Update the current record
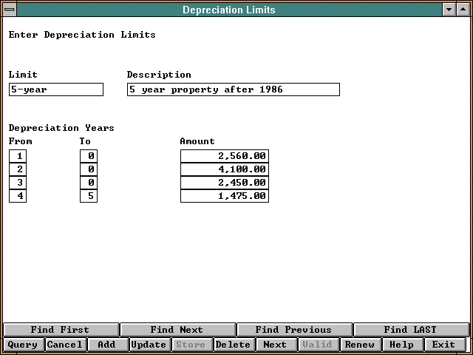The image size is (473, 355). click(149, 345)
